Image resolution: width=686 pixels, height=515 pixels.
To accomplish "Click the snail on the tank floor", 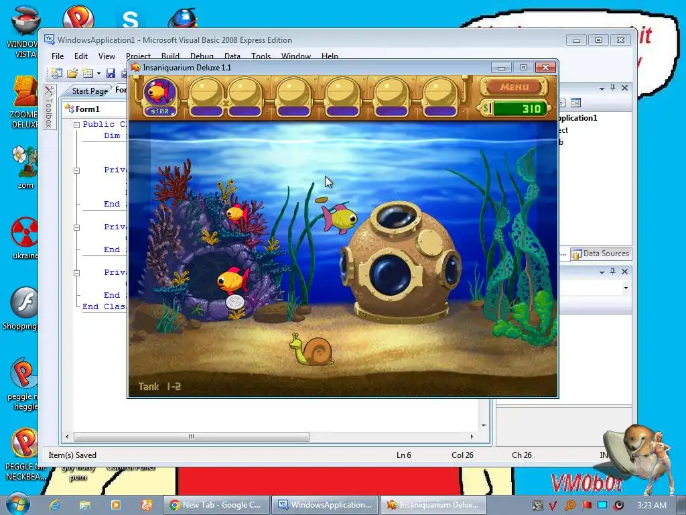I will 312,349.
